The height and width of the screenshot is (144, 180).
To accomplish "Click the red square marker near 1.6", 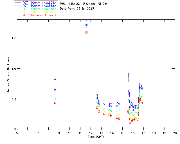I will click(x=86, y=33).
